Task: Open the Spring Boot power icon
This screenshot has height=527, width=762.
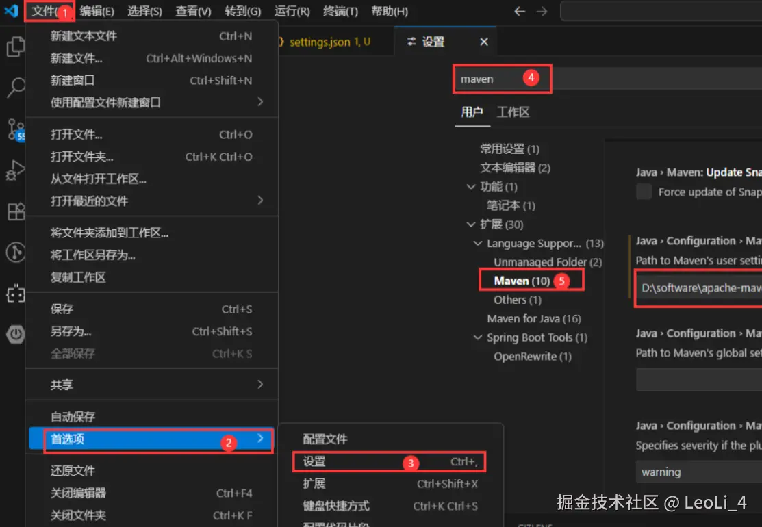Action: [x=15, y=334]
